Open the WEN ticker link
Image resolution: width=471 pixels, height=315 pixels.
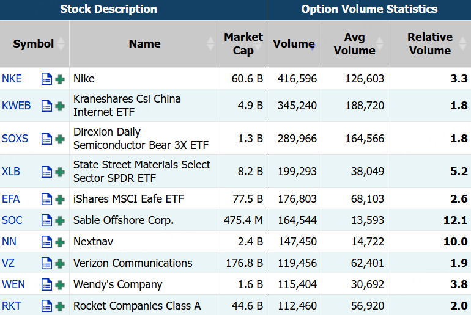coord(13,284)
